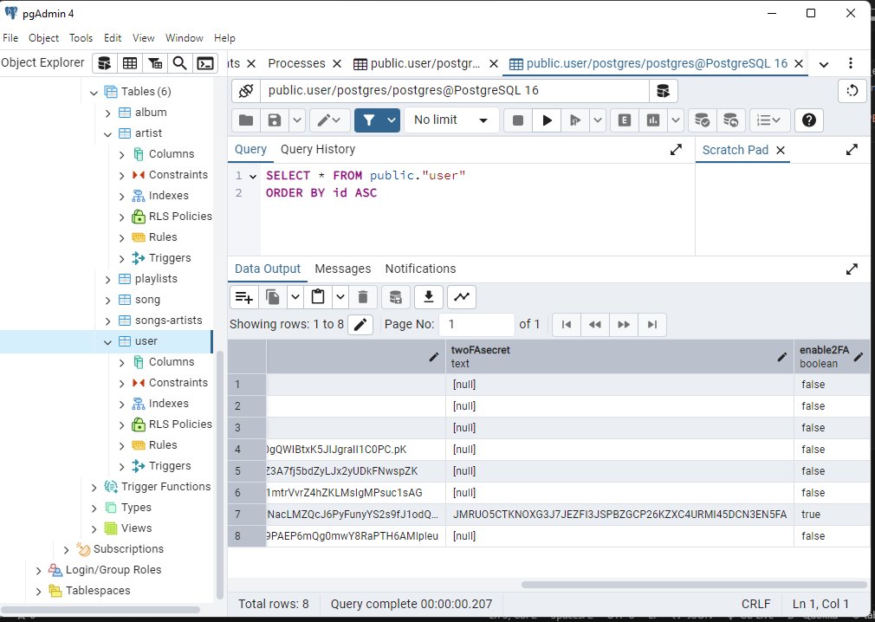Click the Sort/Filter funnel button

coord(368,120)
